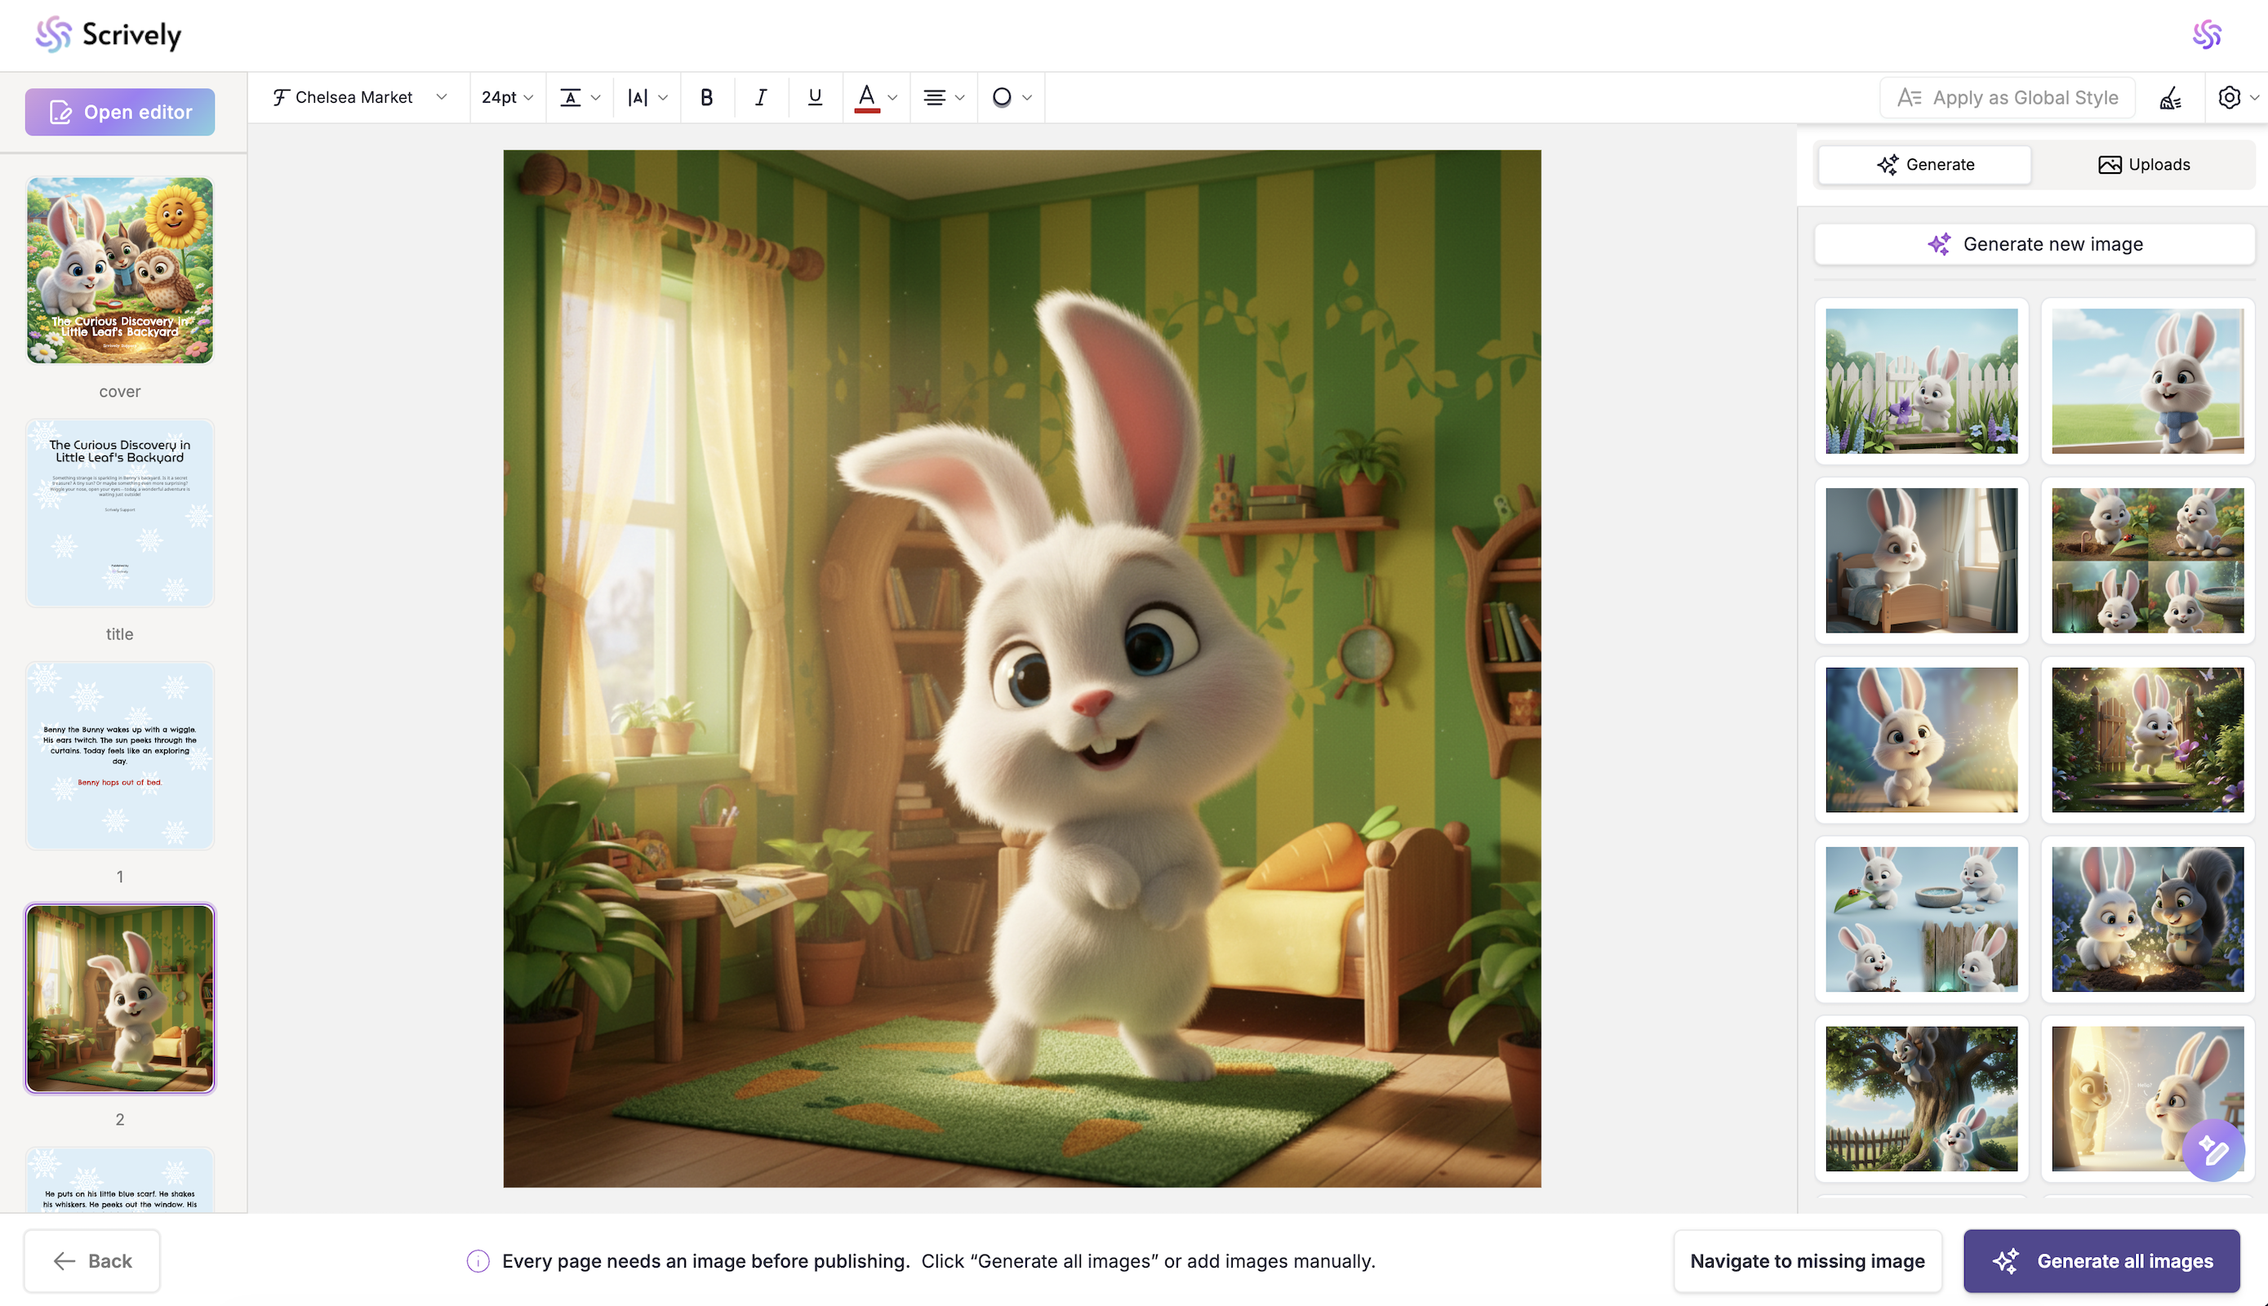Select the Generate tab
Image resolution: width=2268 pixels, height=1306 pixels.
(1924, 165)
